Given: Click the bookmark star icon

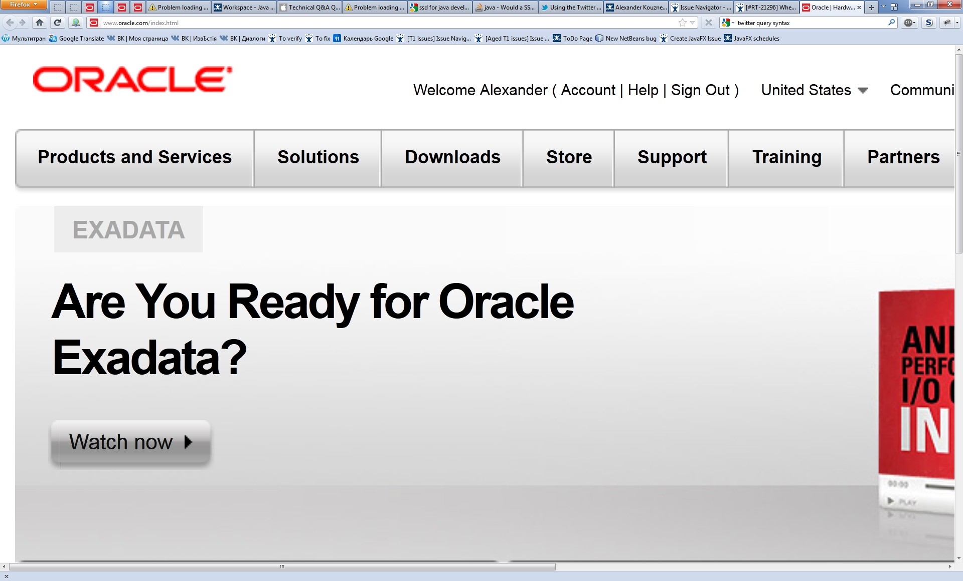Looking at the screenshot, I should [x=682, y=23].
